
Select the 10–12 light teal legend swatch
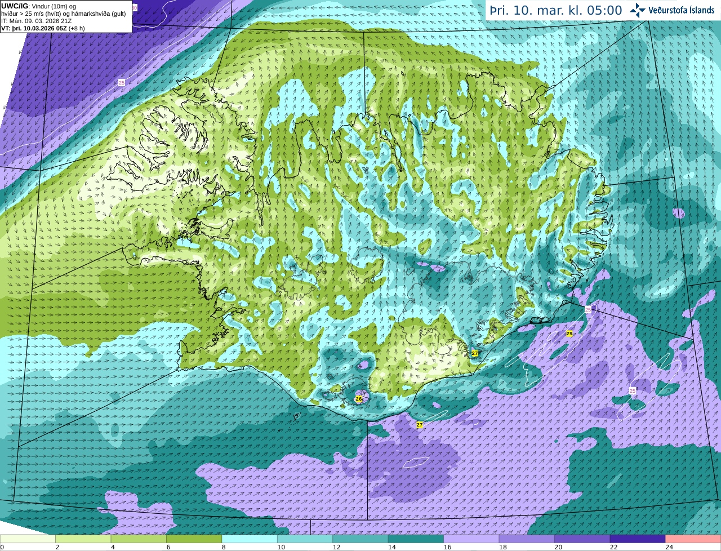click(x=305, y=539)
